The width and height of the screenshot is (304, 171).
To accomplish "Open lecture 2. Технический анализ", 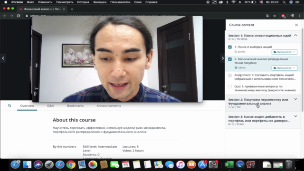I will [x=261, y=61].
